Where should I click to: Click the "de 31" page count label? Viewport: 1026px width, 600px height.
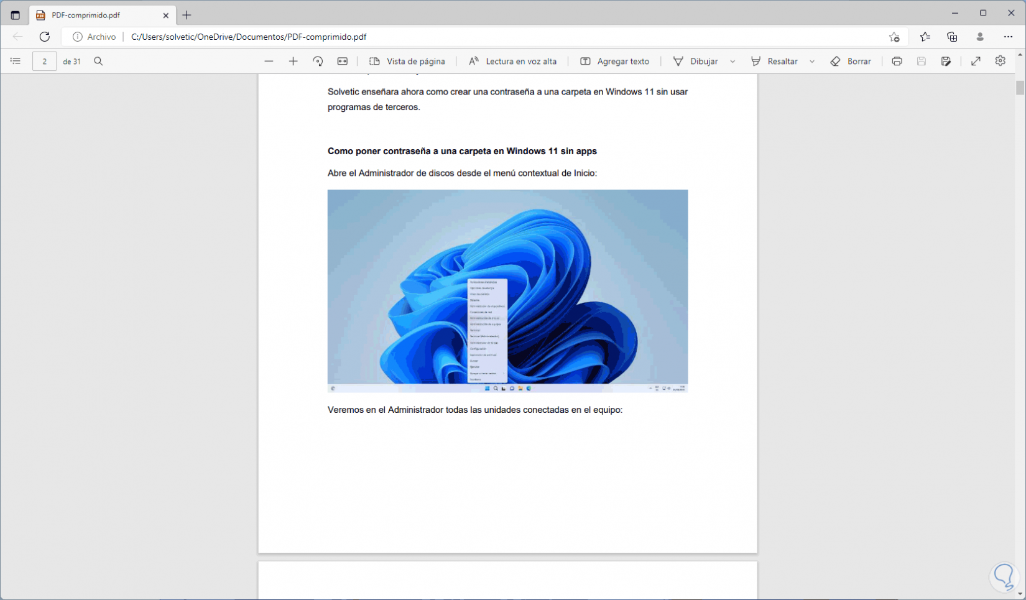tap(72, 62)
